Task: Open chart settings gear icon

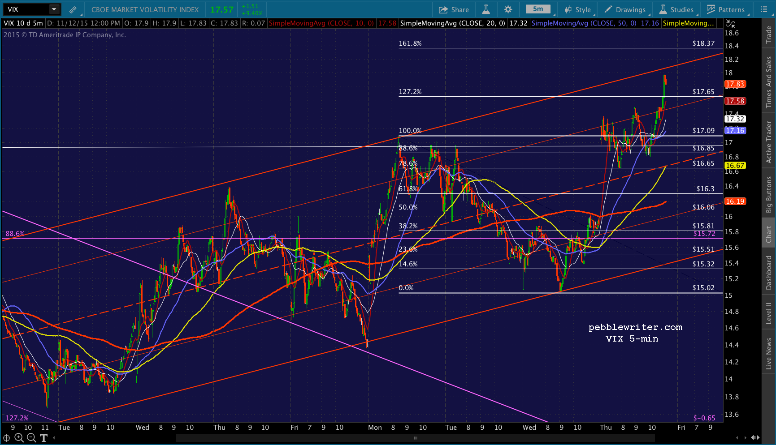Action: pyautogui.click(x=508, y=9)
